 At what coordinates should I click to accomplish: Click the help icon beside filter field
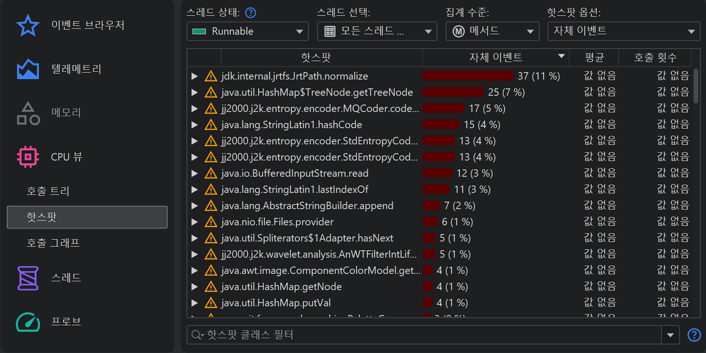click(694, 335)
